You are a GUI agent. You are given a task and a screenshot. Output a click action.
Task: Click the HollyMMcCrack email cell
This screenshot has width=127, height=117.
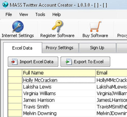pyautogui.click(x=111, y=80)
